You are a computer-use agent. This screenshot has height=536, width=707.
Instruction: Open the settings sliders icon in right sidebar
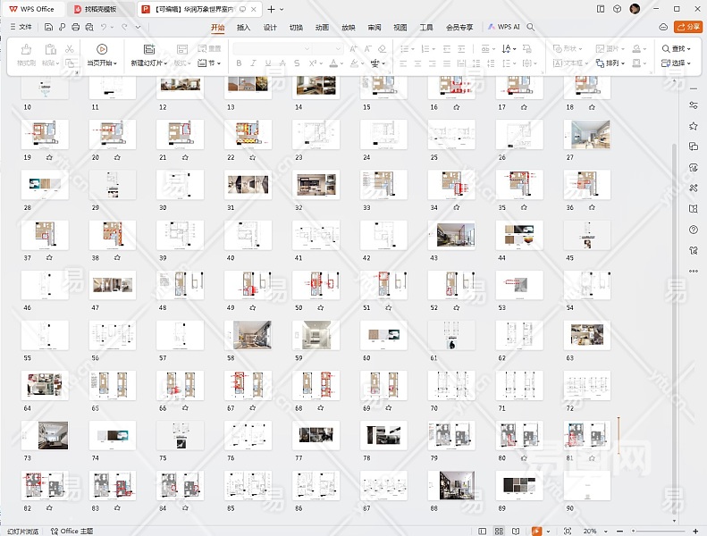[x=694, y=105]
